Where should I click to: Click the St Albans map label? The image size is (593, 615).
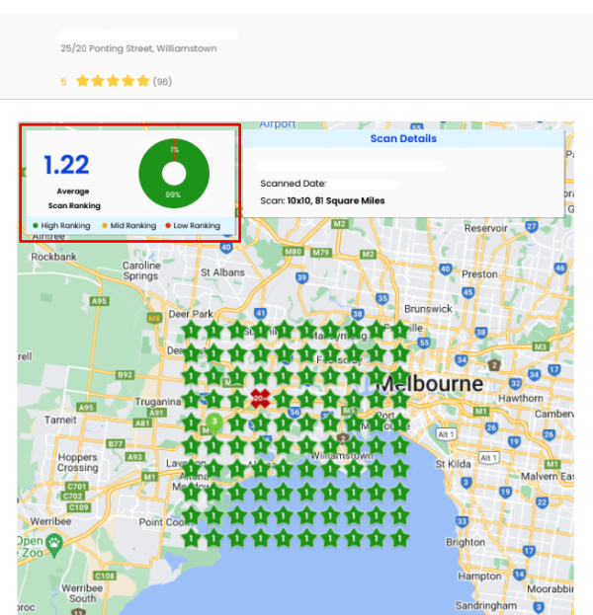point(222,272)
